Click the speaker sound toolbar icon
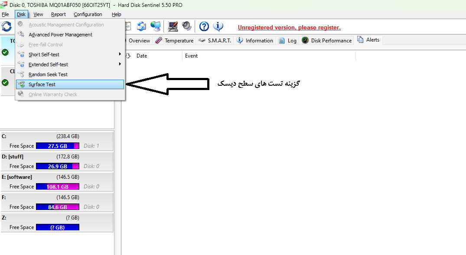 tap(187, 26)
